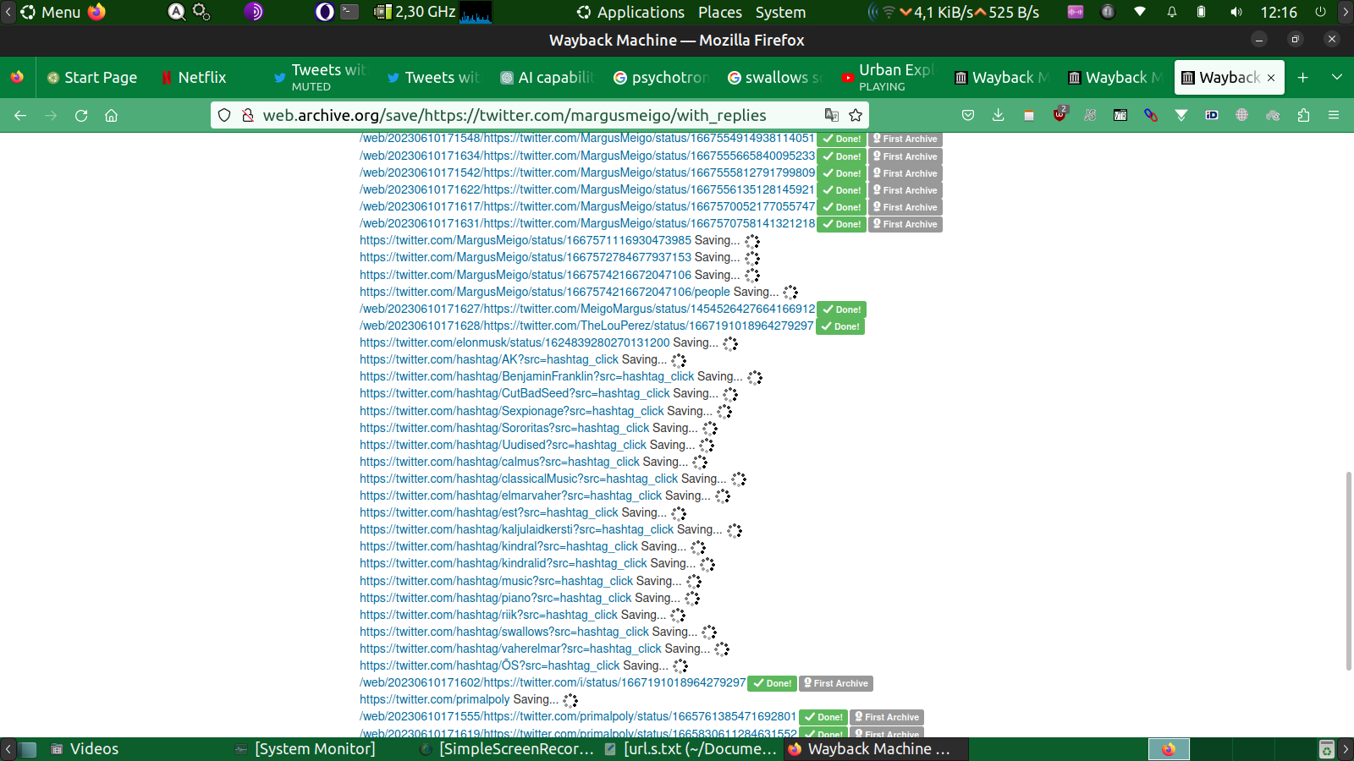Screen dimensions: 1354x761
Task: Open the twitter.com/primalpoly link
Action: 435,699
